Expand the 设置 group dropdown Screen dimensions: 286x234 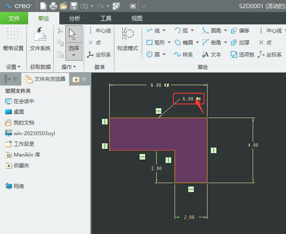[13, 67]
